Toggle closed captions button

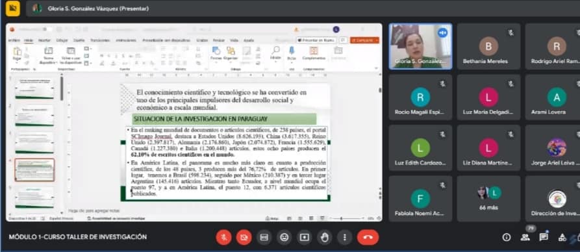pos(264,237)
